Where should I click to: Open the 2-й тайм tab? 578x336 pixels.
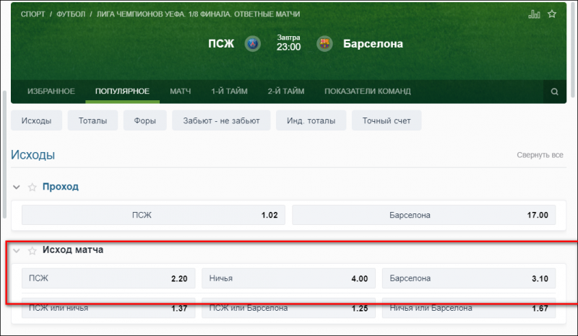coord(286,92)
